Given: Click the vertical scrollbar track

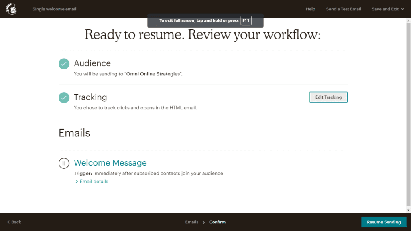Looking at the screenshot, I should 408,120.
